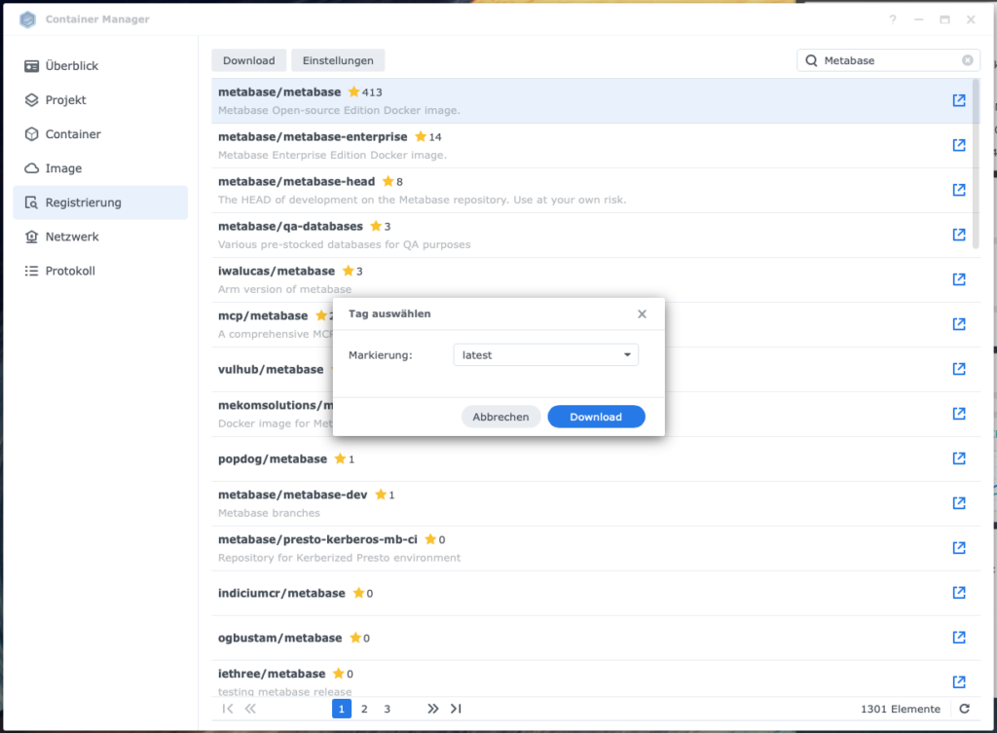Click the blue Download button in dialog
This screenshot has height=733, width=997.
596,417
